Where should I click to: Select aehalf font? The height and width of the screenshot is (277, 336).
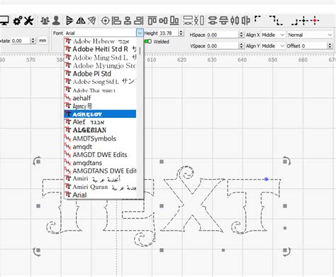100,98
